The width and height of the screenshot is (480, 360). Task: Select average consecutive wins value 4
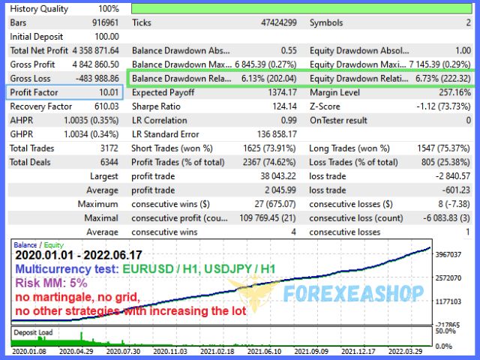click(x=293, y=232)
